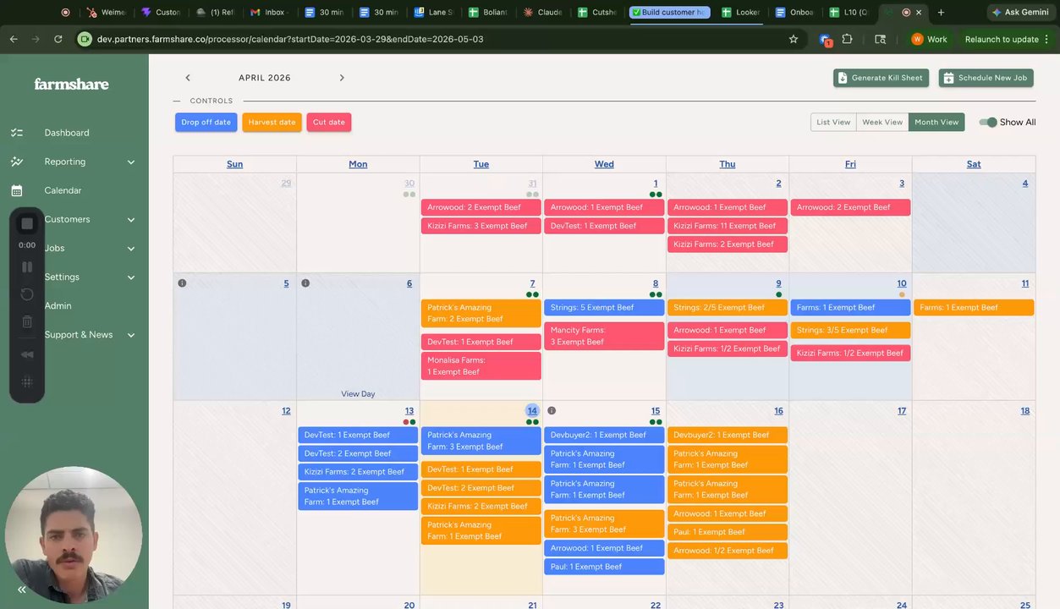Click the dotted grid icon in recorder panel

[27, 382]
